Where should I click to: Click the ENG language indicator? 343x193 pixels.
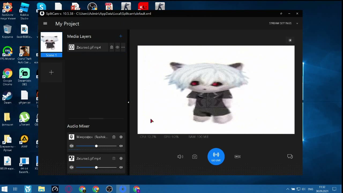311,189
